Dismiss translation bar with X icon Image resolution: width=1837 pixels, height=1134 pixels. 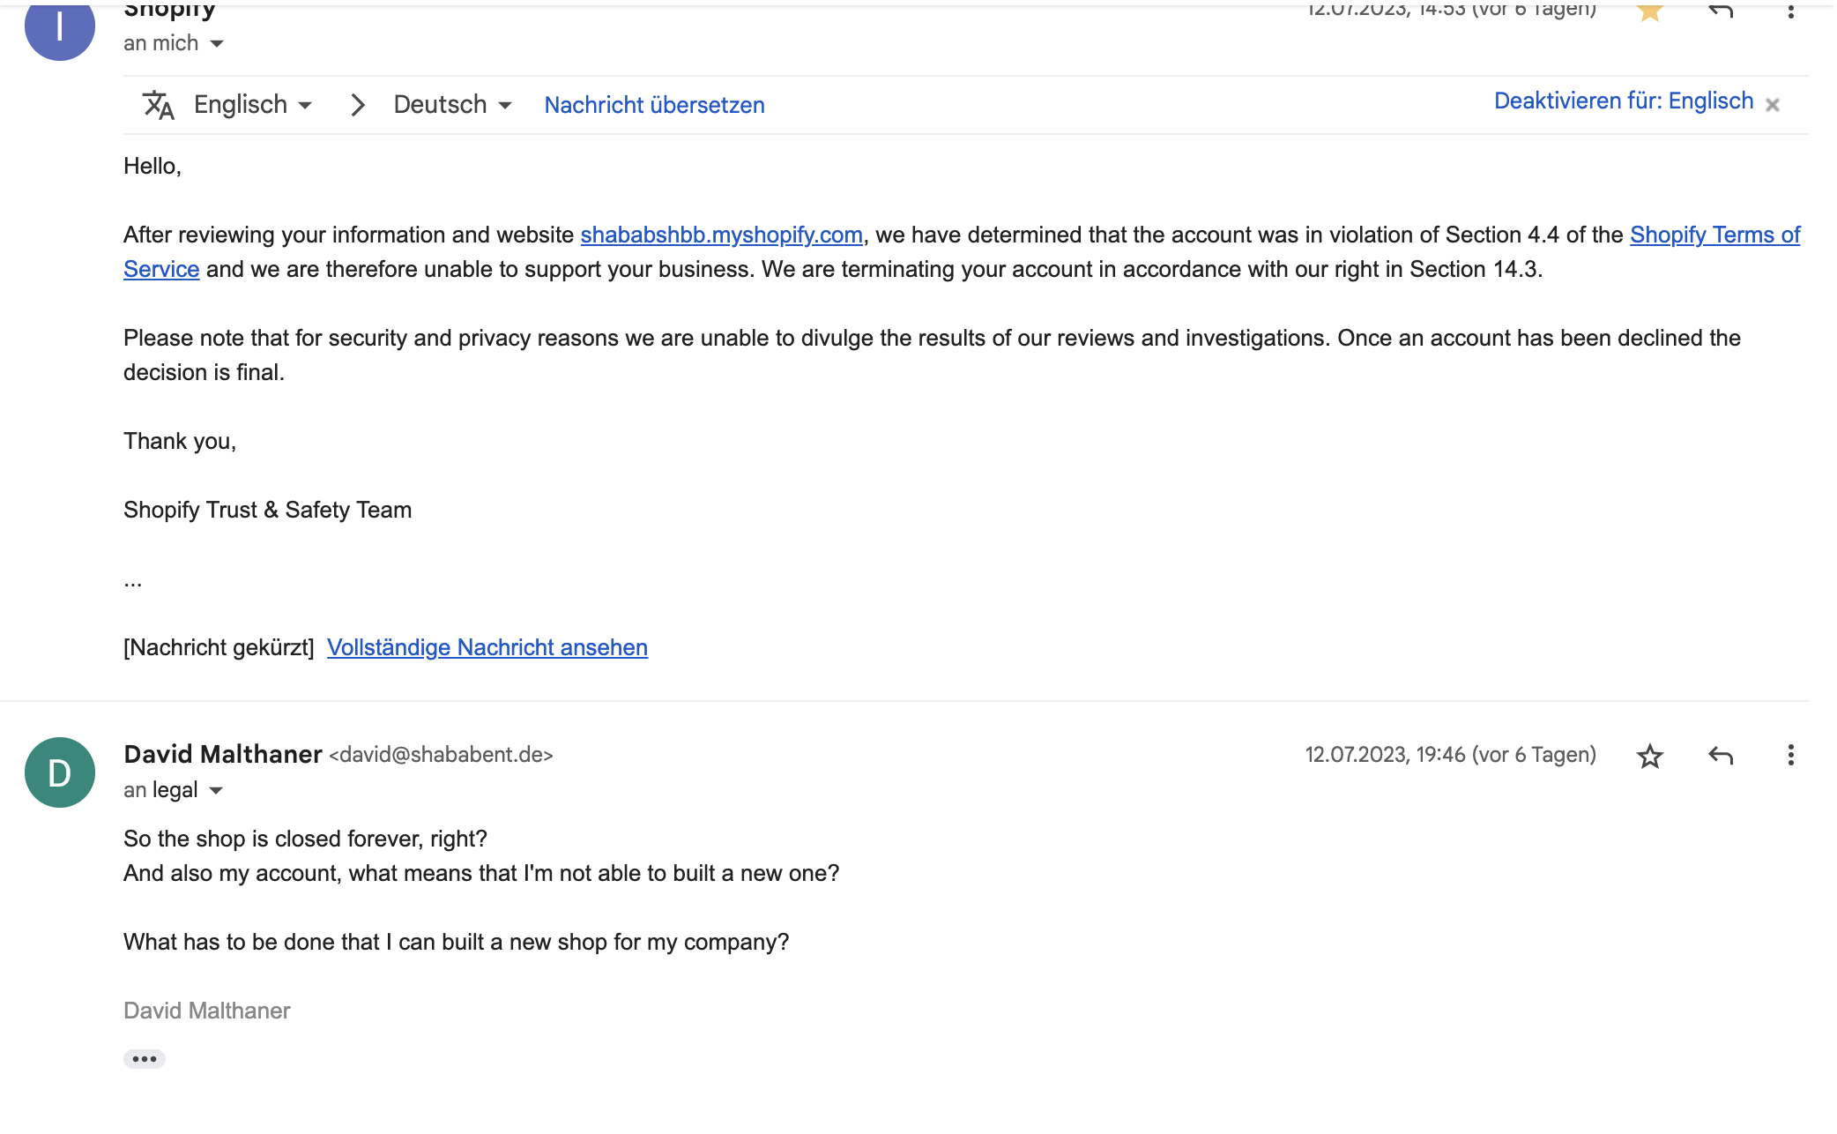point(1773,105)
